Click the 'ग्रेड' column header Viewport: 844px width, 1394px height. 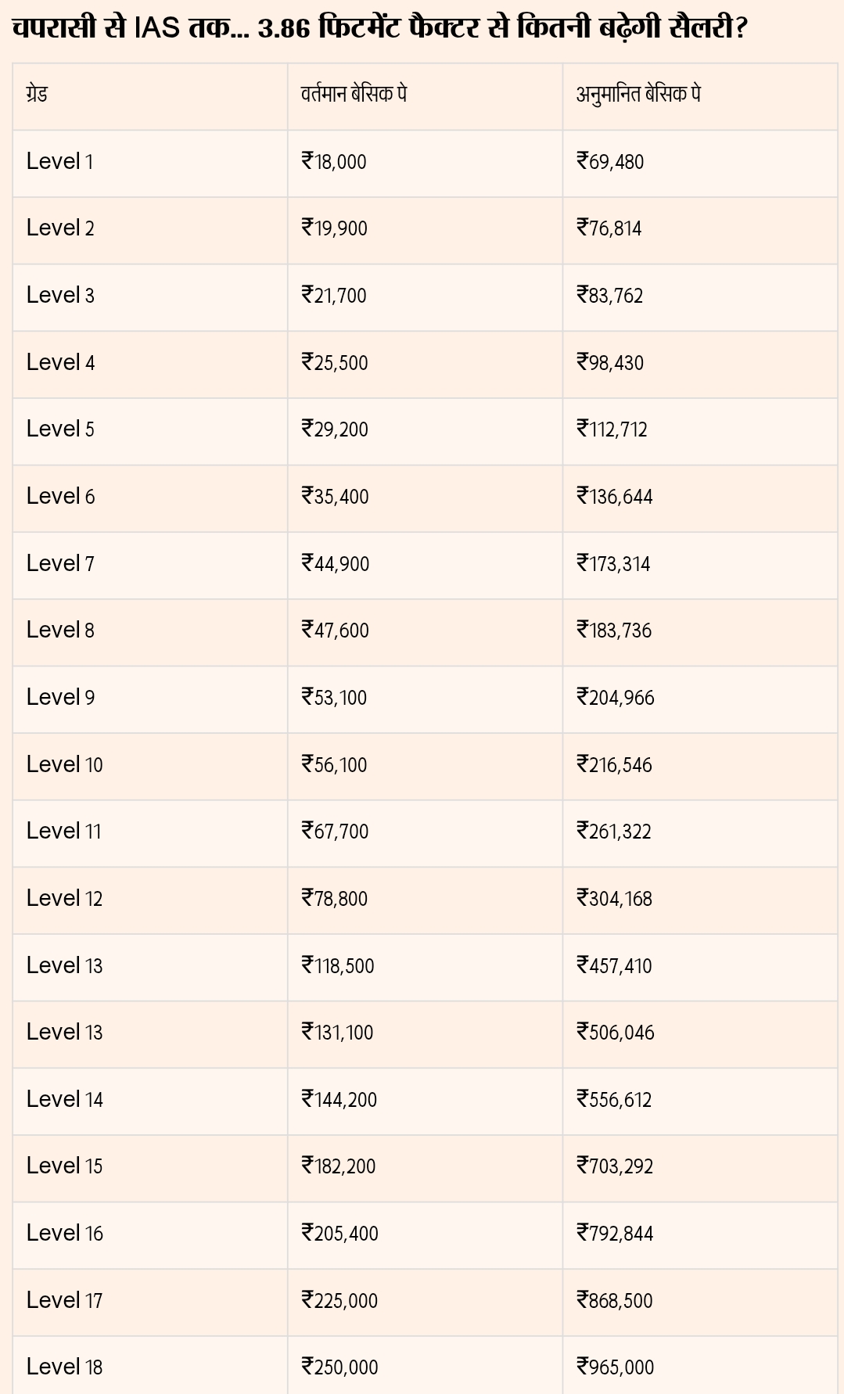point(37,95)
